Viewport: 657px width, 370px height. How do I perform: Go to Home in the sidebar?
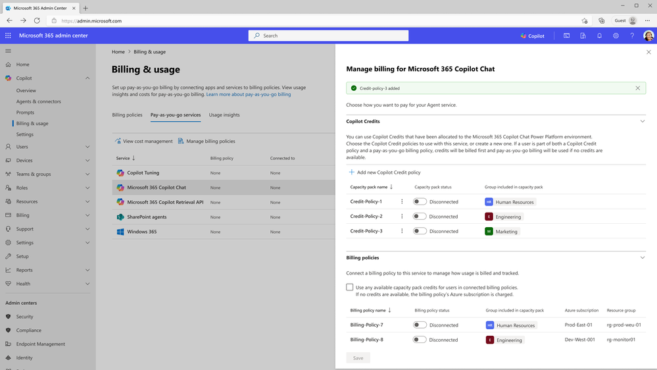point(22,65)
